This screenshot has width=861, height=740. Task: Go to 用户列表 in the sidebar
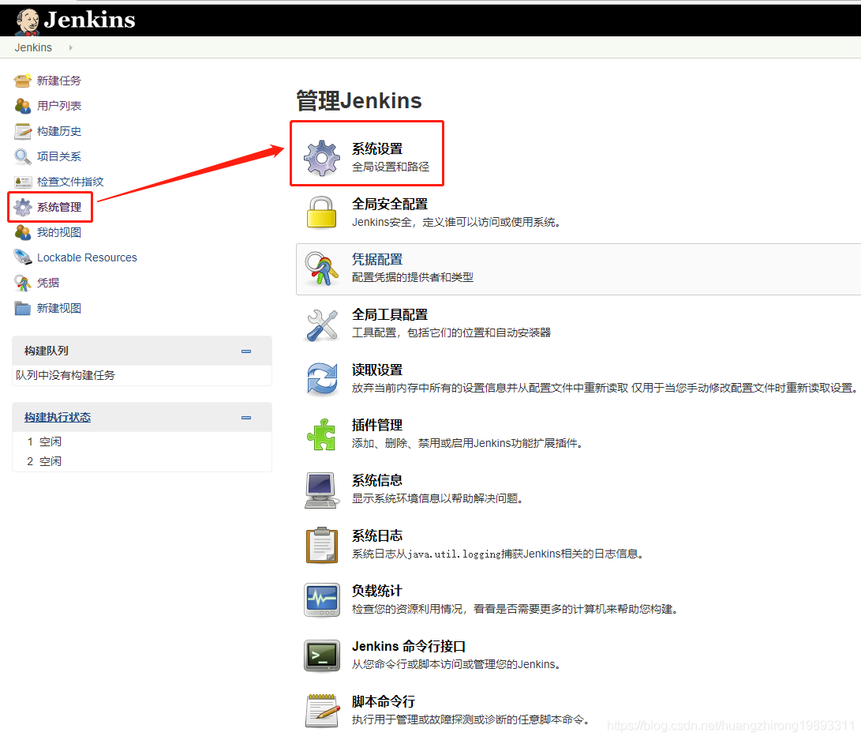[58, 106]
